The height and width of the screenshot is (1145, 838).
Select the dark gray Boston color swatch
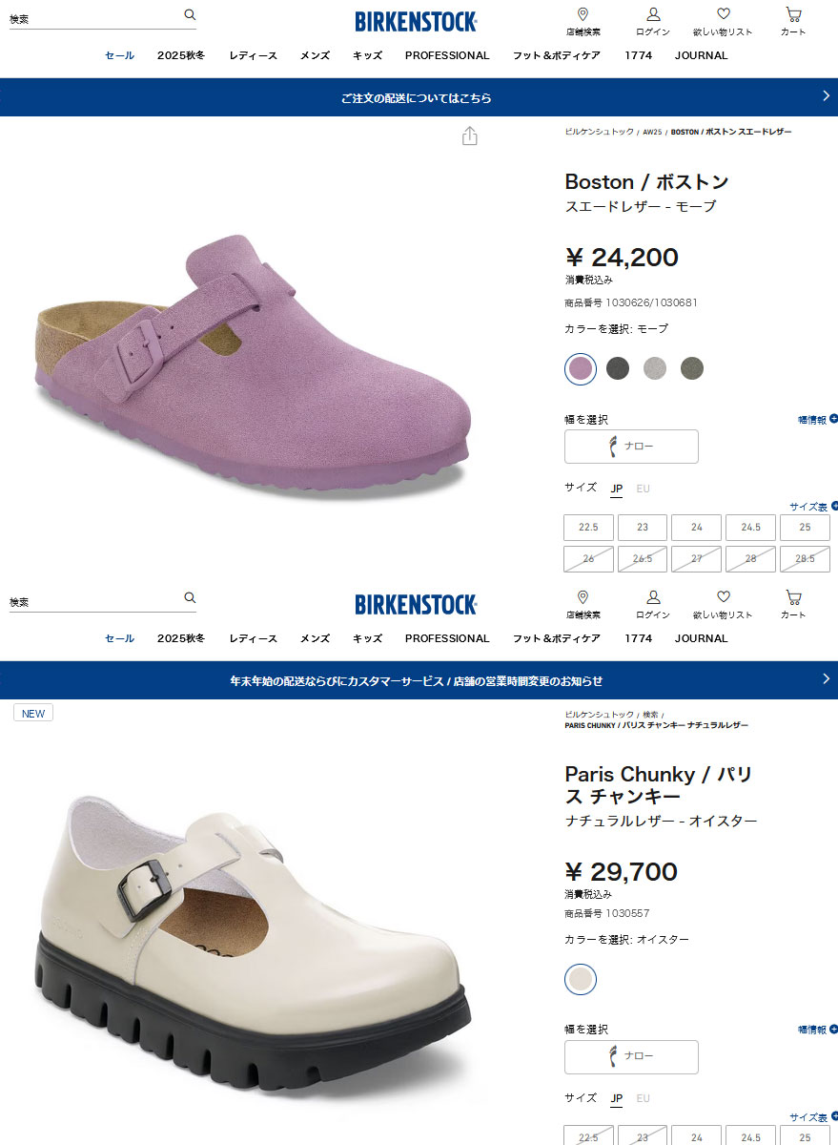click(618, 368)
